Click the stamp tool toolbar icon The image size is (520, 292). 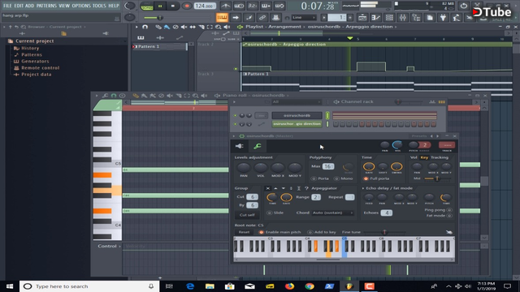click(x=275, y=18)
